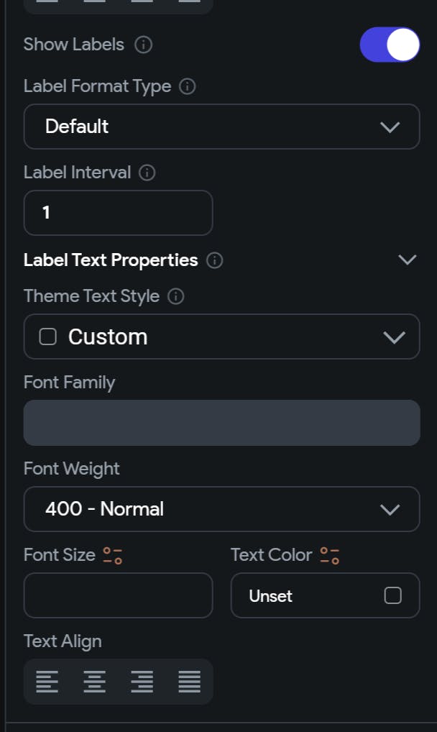The height and width of the screenshot is (732, 437).
Task: Set Text Align to center
Action: 94,682
